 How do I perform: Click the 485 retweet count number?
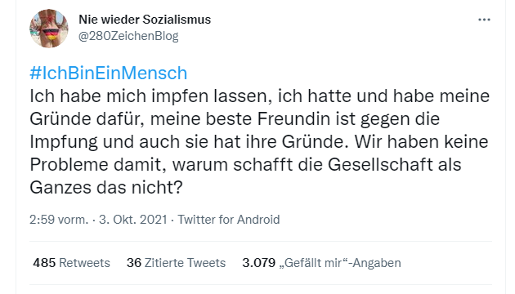44,263
